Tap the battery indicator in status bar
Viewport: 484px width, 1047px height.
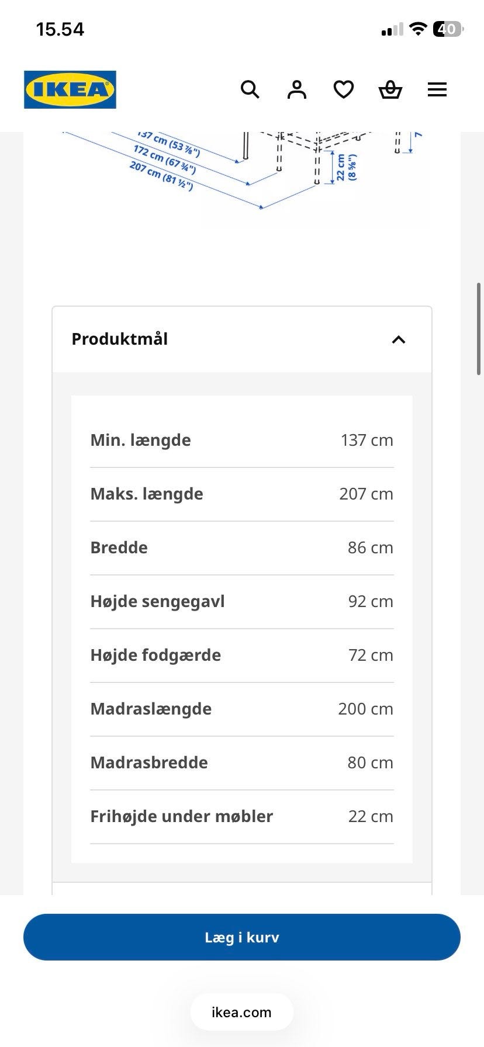(x=448, y=29)
